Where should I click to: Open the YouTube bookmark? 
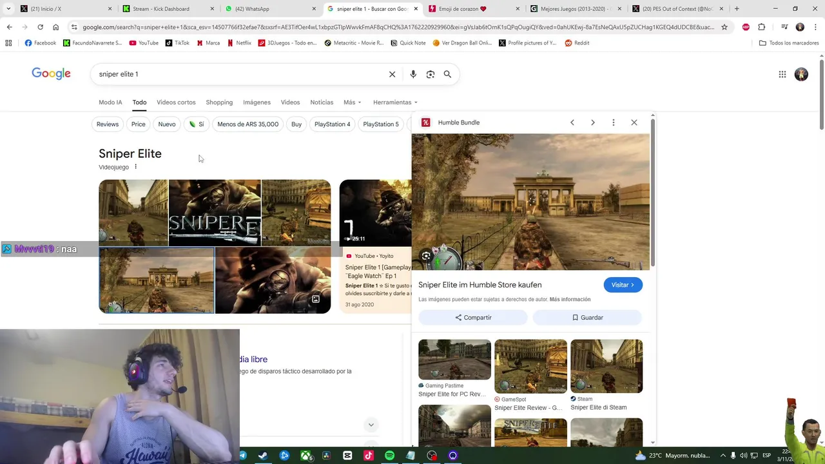pyautogui.click(x=144, y=43)
